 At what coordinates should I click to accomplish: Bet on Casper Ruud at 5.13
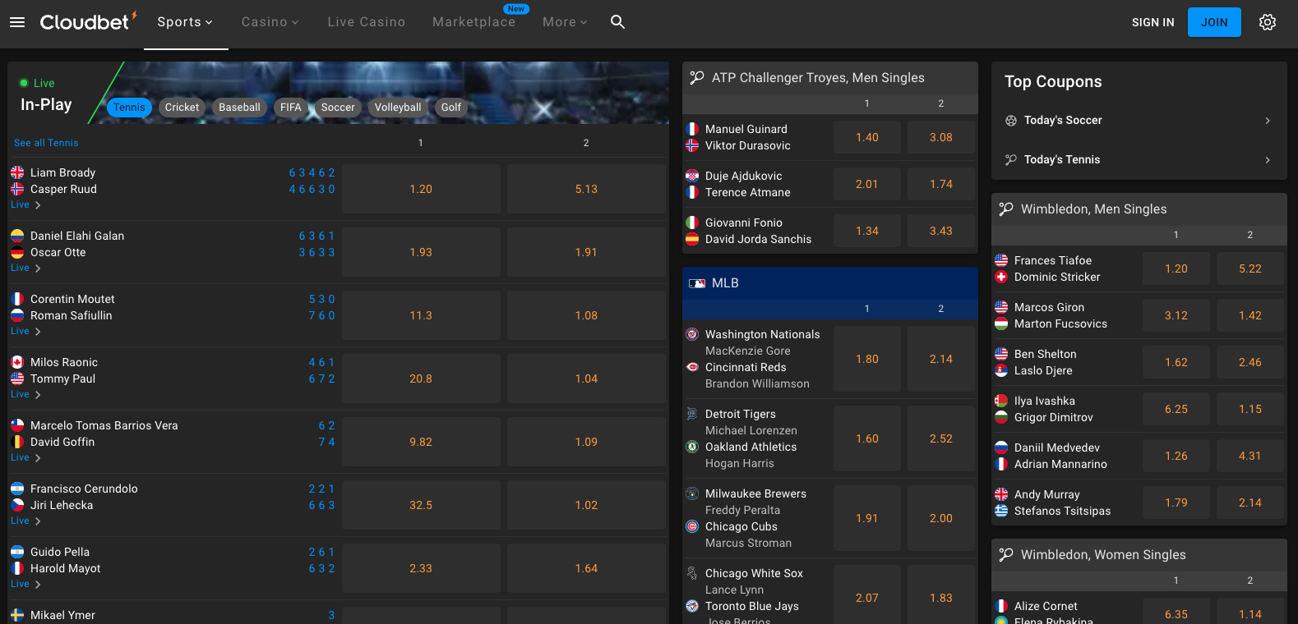[x=586, y=189]
